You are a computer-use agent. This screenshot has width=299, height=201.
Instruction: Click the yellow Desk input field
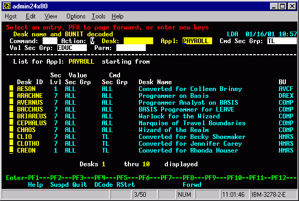click(x=138, y=41)
